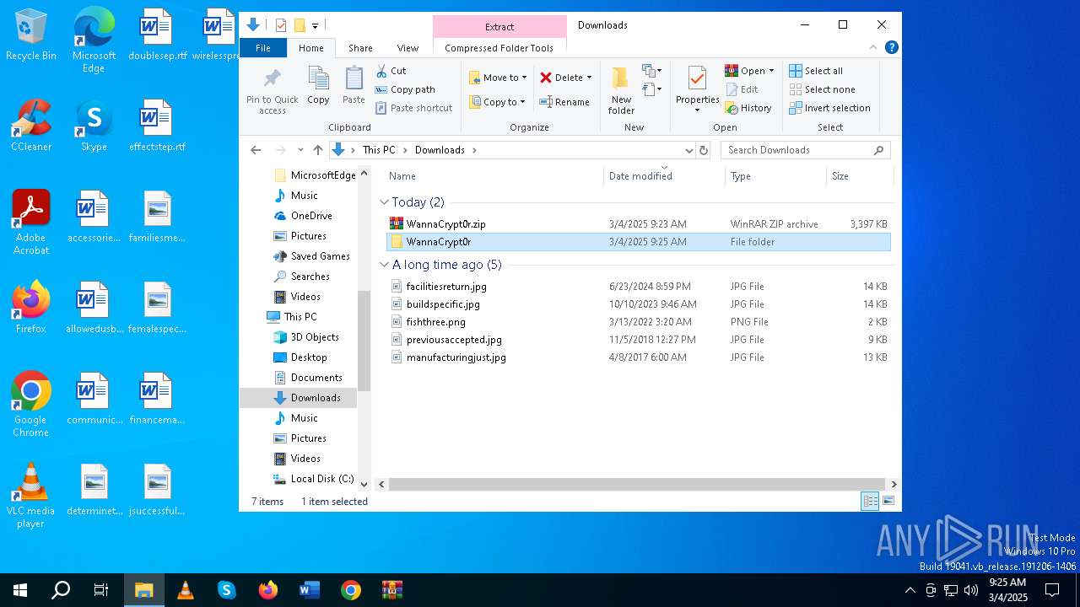The height and width of the screenshot is (607, 1080).
Task: Click Paste shortcut in ribbon
Action: pyautogui.click(x=414, y=108)
